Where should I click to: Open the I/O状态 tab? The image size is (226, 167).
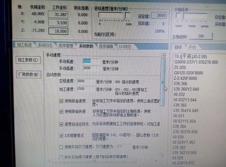[x=125, y=46]
